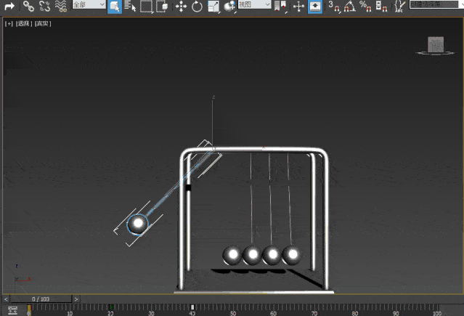The width and height of the screenshot is (464, 316).
Task: Click Bind to Space Warp icon
Action: coord(61,7)
